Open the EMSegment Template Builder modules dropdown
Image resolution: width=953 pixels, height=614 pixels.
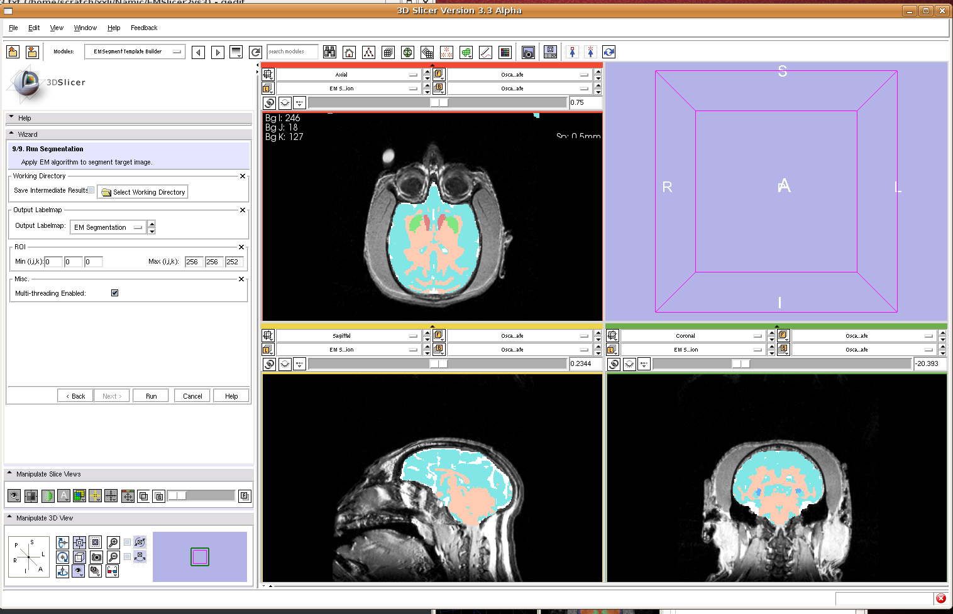point(135,52)
